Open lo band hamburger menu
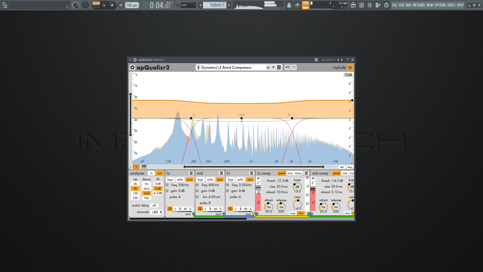The height and width of the screenshot is (272, 483). coord(191,173)
